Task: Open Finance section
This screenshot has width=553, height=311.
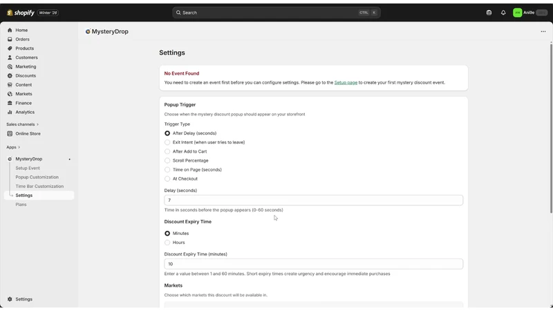Action: (x=24, y=103)
